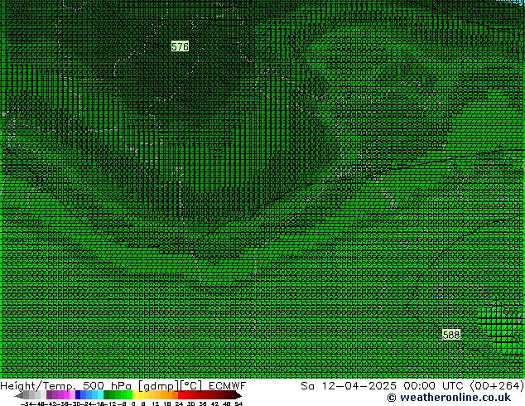Click the '-30' value under the scale

point(75,404)
